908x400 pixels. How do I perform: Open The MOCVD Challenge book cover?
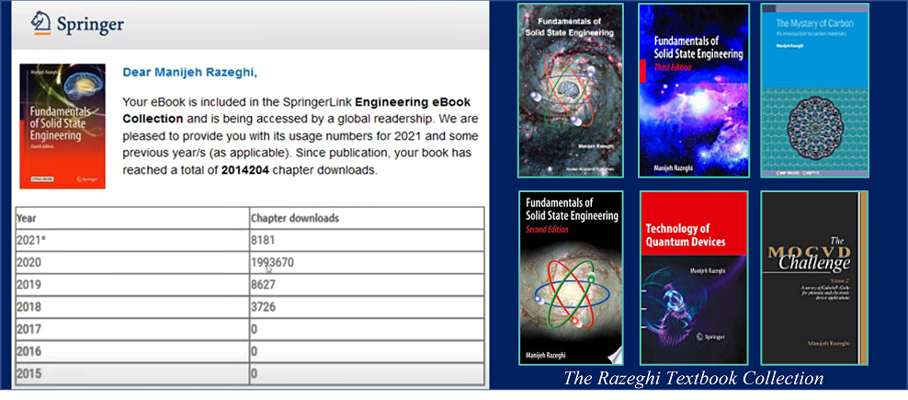(x=814, y=278)
